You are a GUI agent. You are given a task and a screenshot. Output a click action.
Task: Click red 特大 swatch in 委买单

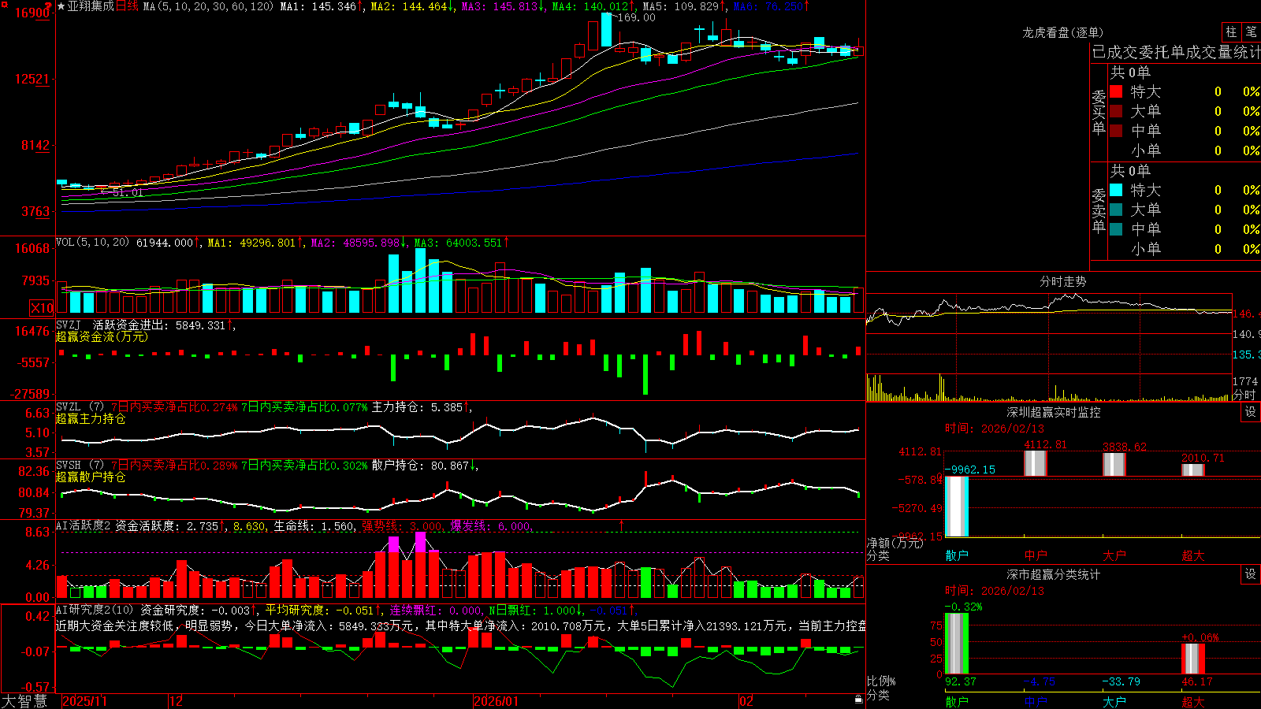(1116, 91)
